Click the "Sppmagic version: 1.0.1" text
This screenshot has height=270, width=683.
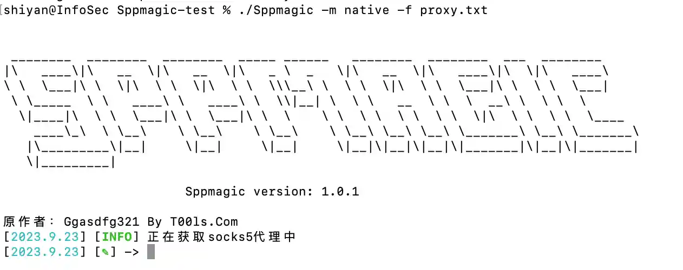[272, 192]
